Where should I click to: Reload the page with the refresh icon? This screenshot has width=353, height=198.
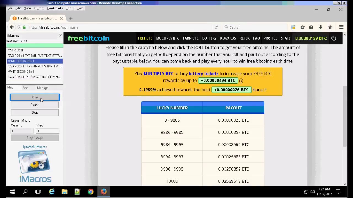coord(216,27)
